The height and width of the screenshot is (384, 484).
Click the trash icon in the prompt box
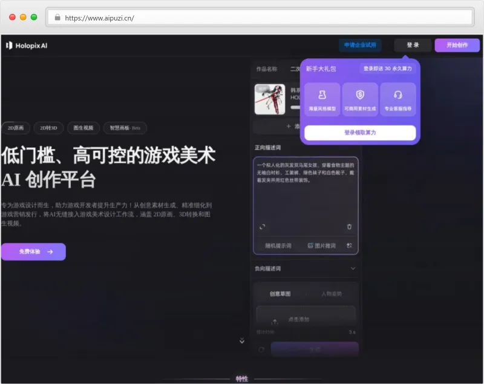[x=349, y=227]
